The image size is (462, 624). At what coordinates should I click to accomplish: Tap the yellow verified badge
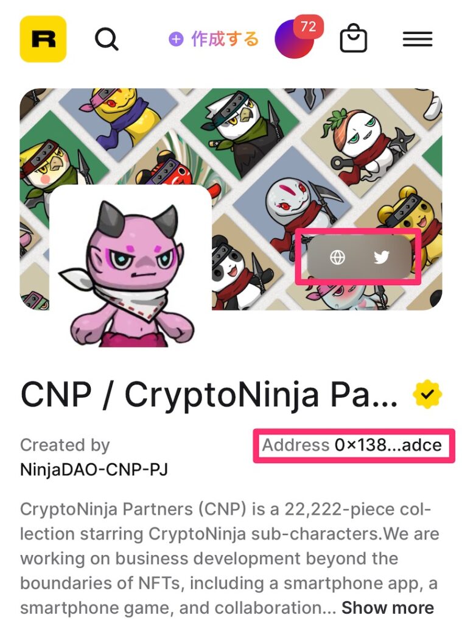427,394
